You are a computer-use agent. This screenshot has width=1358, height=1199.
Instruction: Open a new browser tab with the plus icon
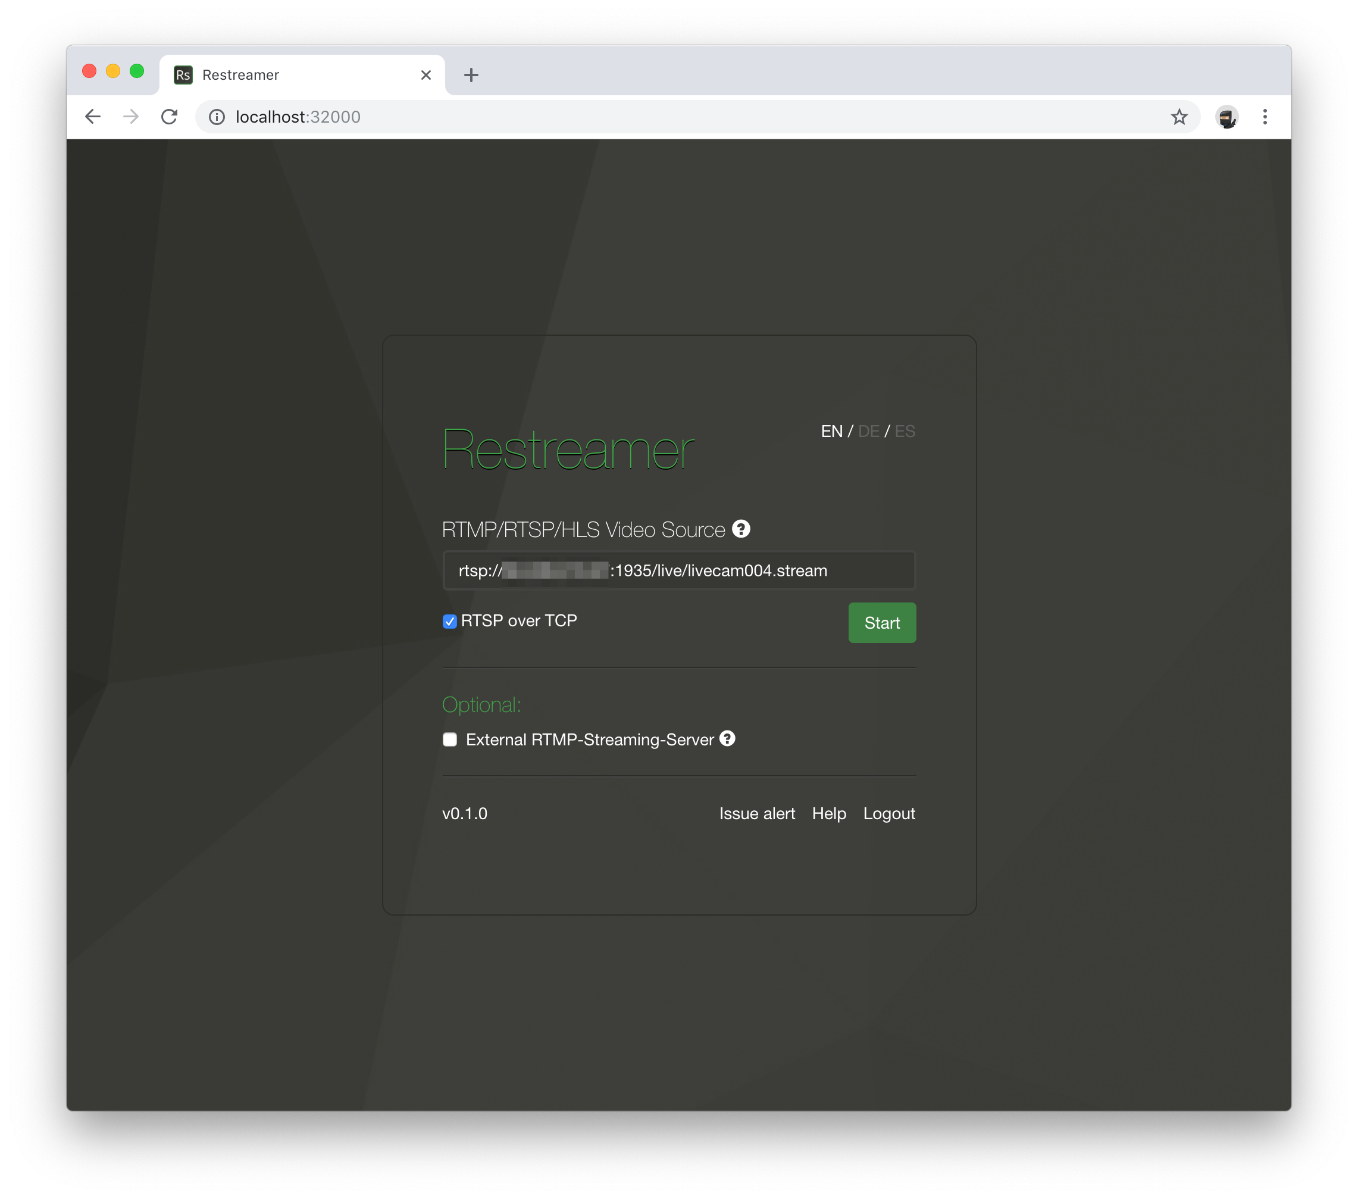pos(471,75)
